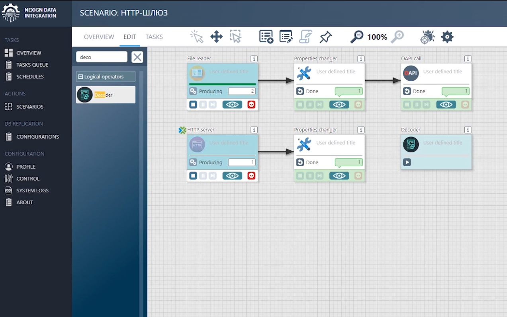Stop the File reader with the skull icon
The width and height of the screenshot is (507, 317).
pyautogui.click(x=251, y=104)
